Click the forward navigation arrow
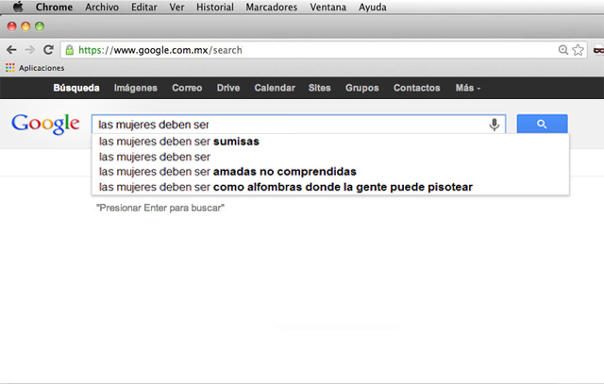 coord(29,50)
